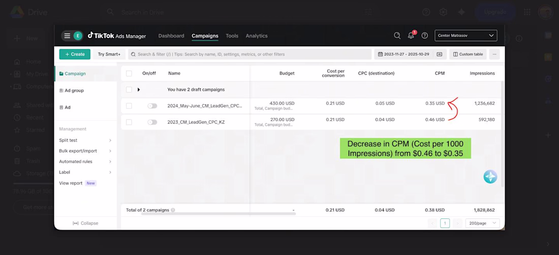Sort by the CPM column header
Viewport: 559px width, 255px height.
(x=440, y=73)
